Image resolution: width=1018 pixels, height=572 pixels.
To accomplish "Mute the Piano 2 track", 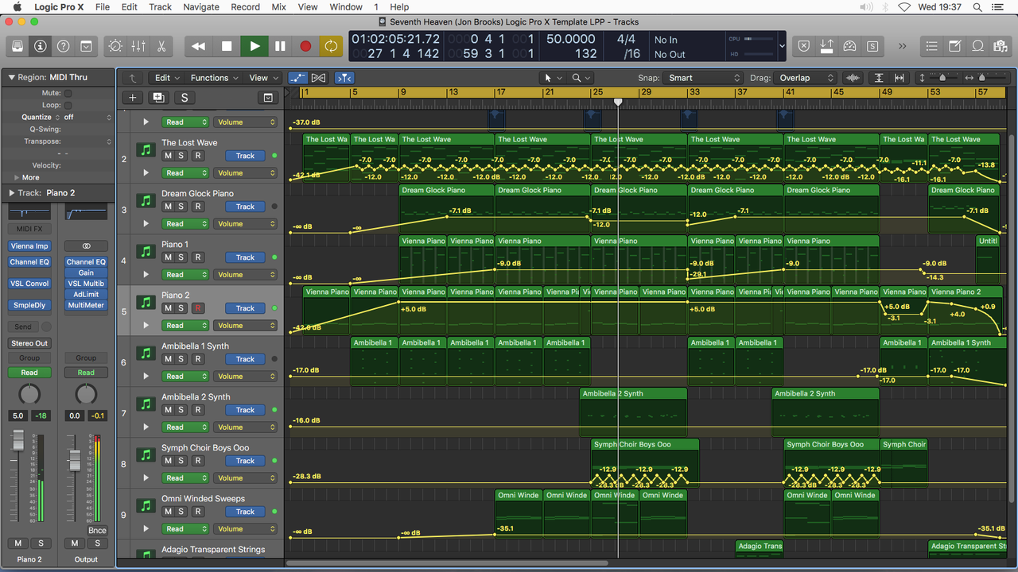I will click(168, 308).
